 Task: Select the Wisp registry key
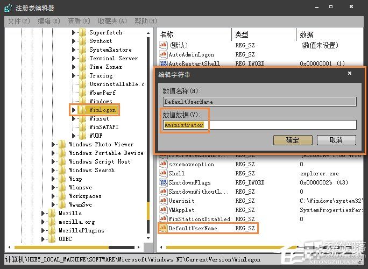click(x=75, y=179)
